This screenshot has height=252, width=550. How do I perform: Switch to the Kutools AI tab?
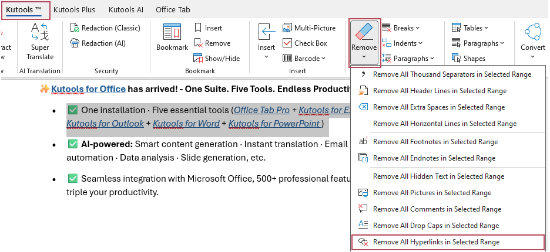[126, 10]
